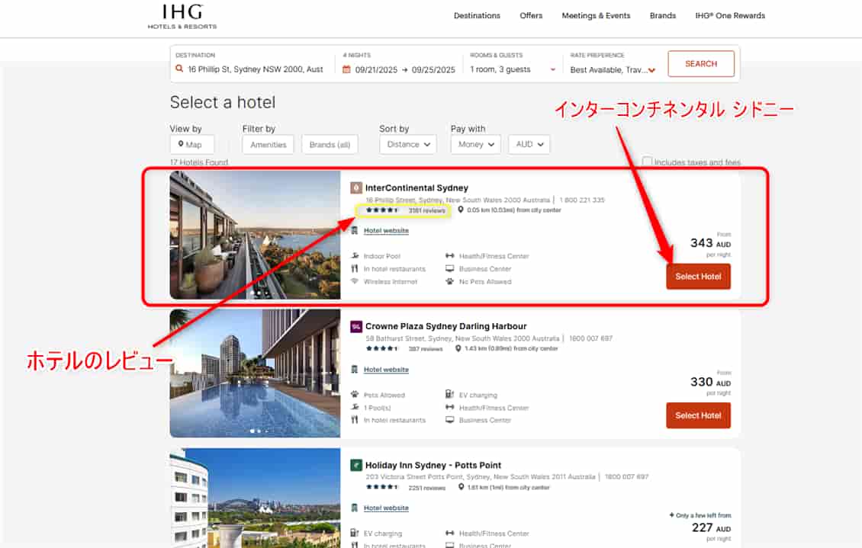
Task: Click the SEARCH button
Action: point(701,64)
